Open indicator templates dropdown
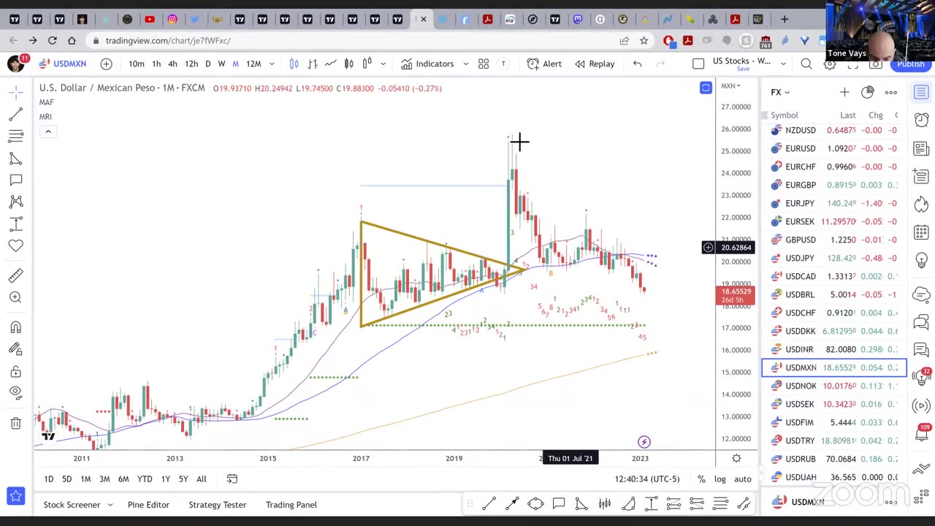935x526 pixels. [x=465, y=64]
